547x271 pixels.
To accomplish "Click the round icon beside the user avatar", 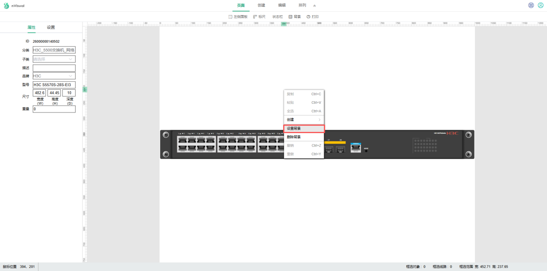I will pos(531,5).
